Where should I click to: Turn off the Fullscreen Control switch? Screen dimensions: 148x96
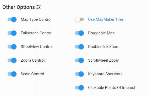(12, 33)
